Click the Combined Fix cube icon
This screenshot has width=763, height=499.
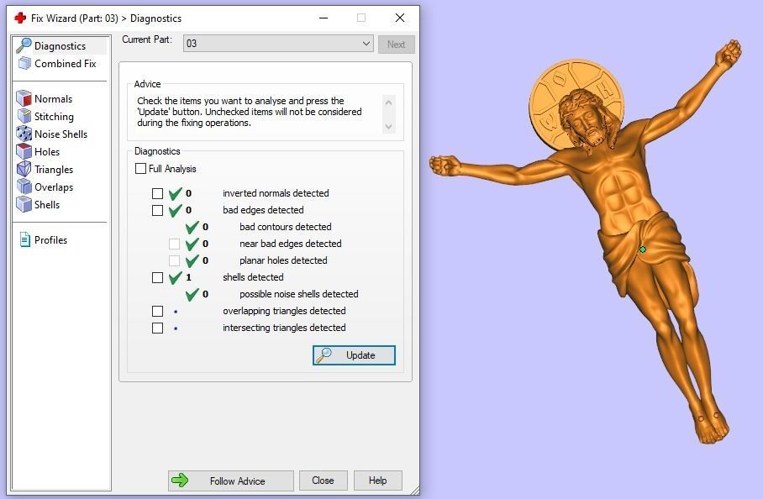pos(24,64)
